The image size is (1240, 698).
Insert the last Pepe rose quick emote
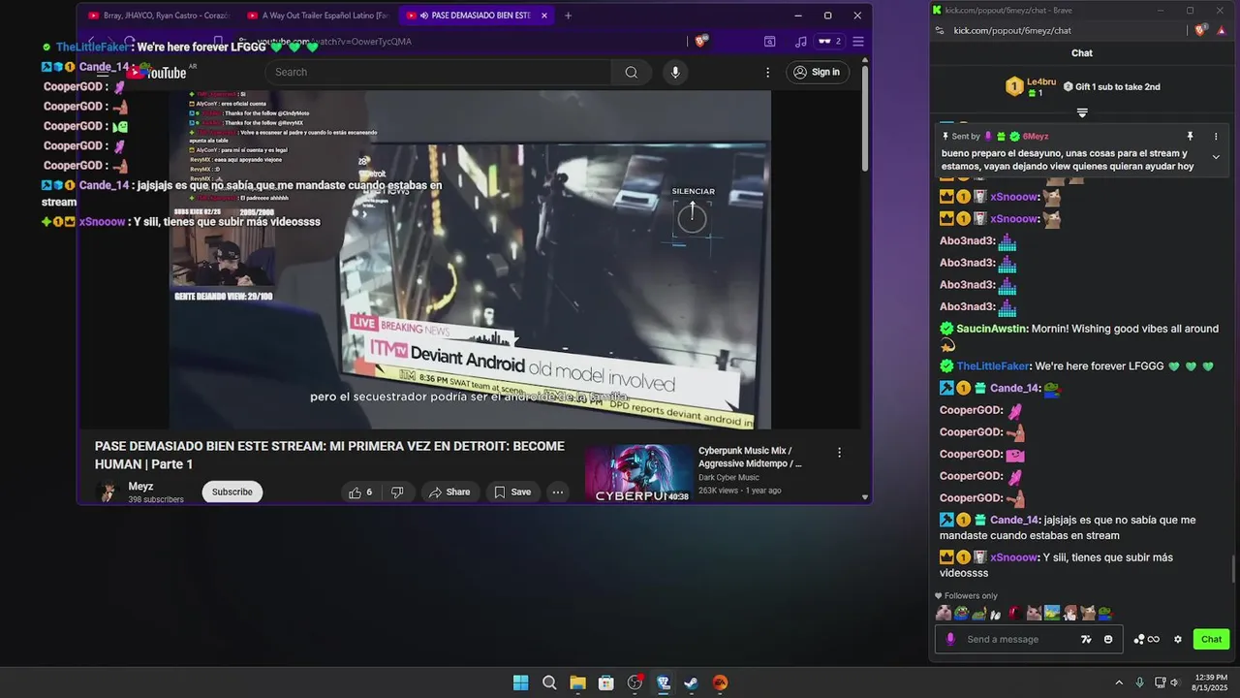tap(1104, 613)
